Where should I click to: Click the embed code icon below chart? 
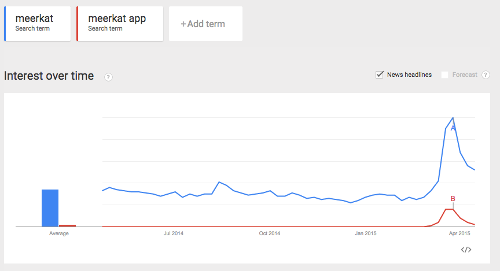coord(466,250)
